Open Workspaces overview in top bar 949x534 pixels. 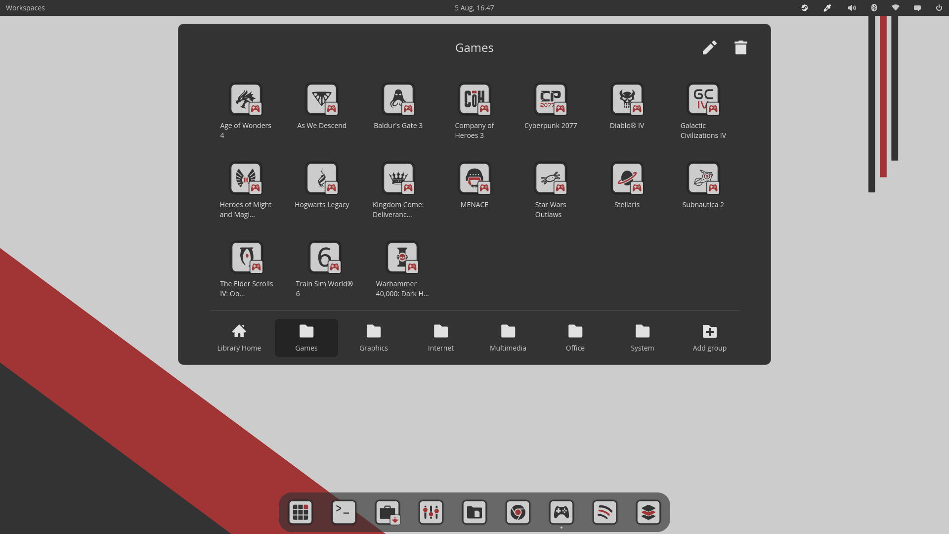tap(25, 8)
